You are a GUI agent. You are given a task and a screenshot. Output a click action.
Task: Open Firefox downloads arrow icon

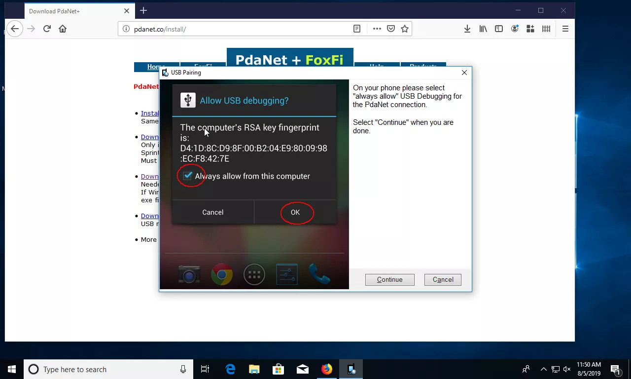(467, 29)
